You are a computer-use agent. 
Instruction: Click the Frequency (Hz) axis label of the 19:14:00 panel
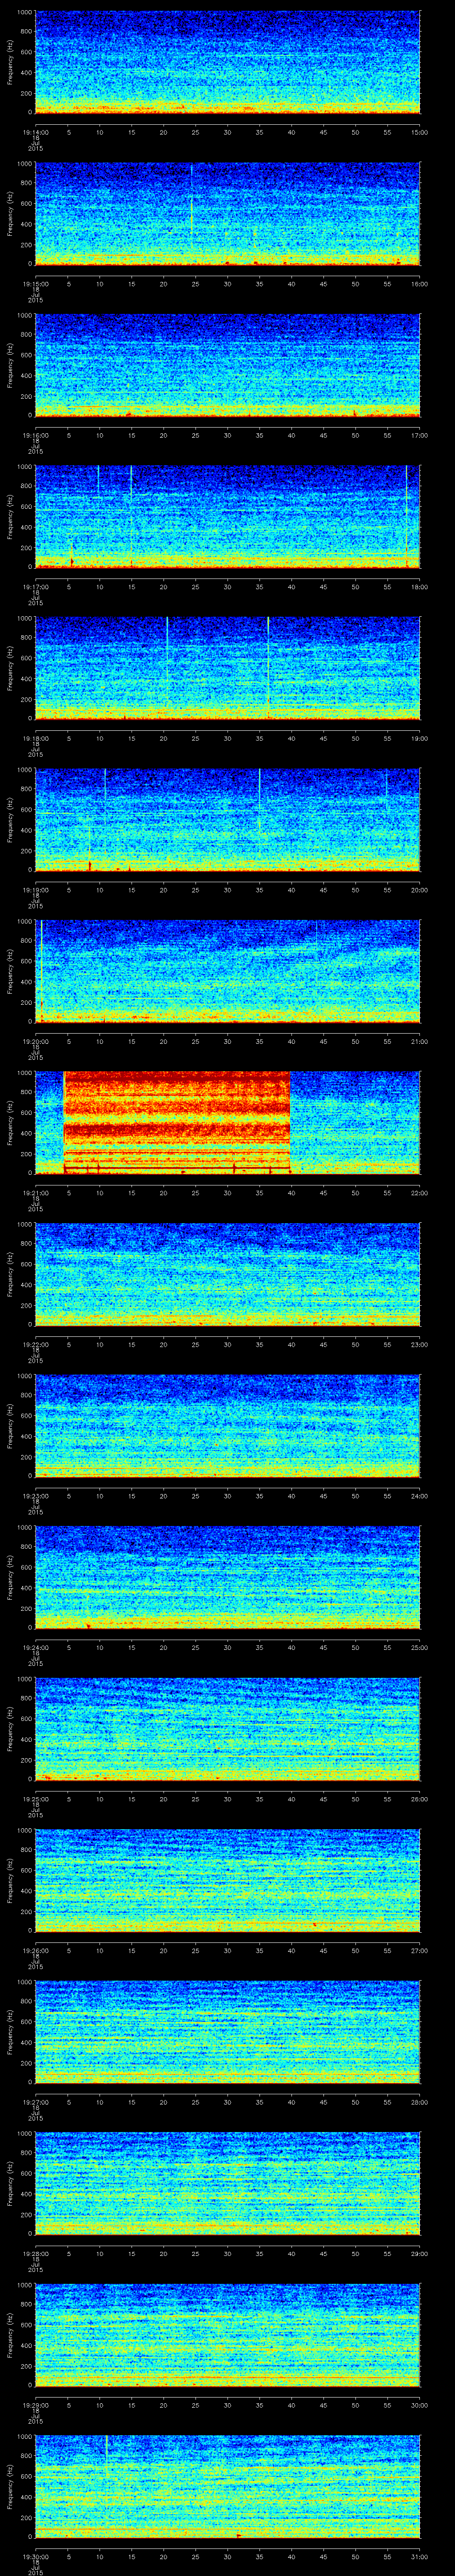click(x=10, y=62)
